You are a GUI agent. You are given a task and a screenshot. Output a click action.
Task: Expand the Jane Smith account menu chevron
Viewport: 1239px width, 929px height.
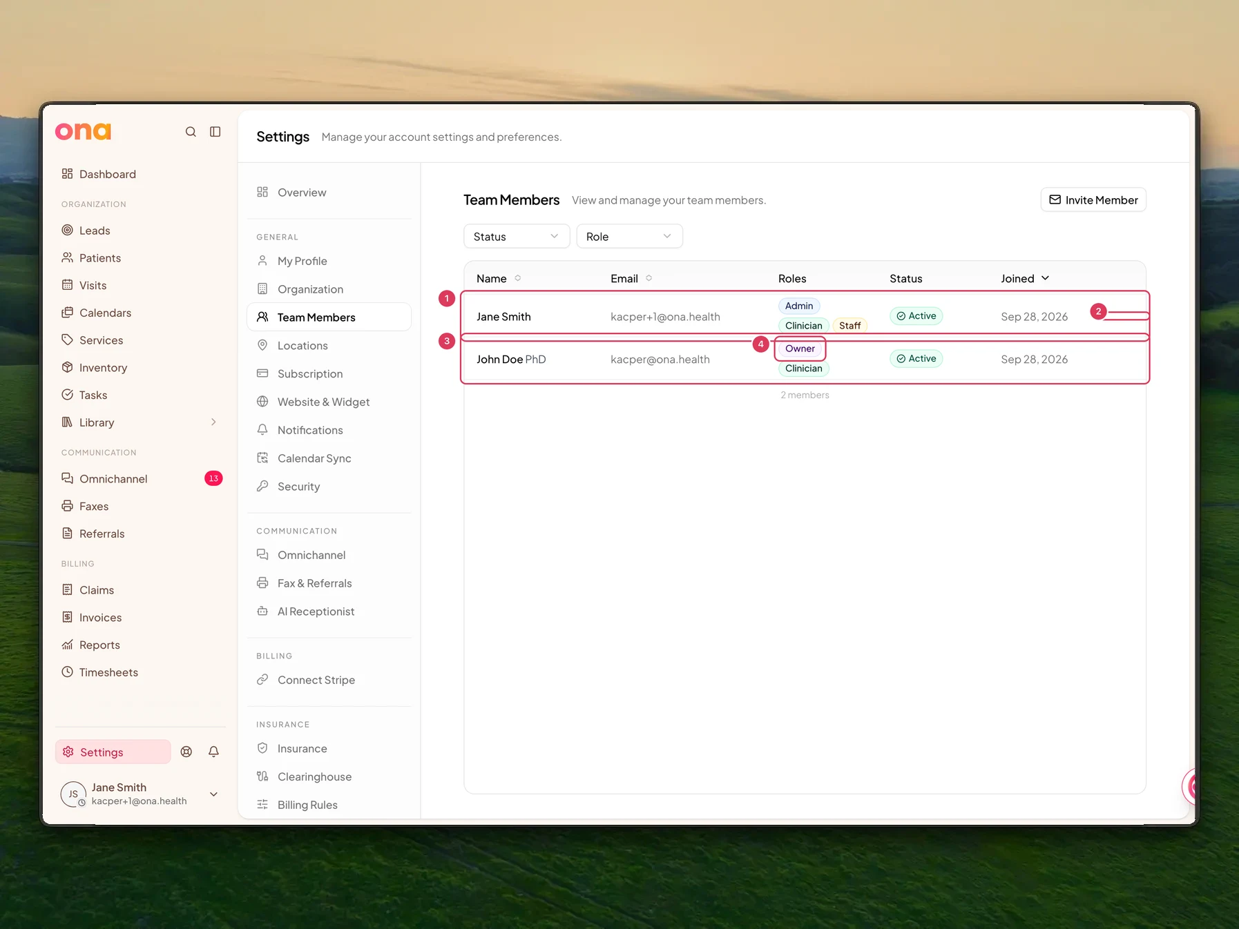click(x=214, y=794)
